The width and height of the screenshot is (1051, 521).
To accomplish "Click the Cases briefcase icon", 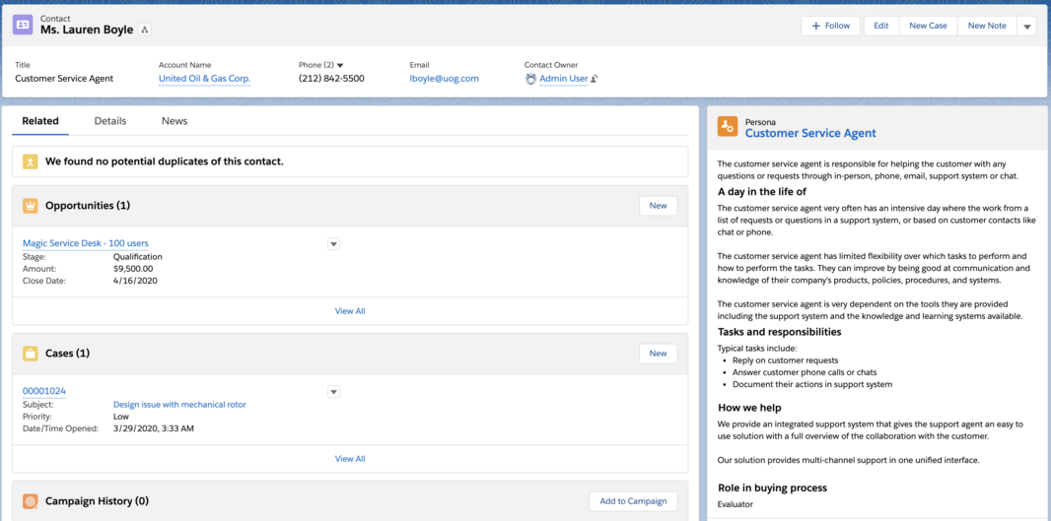I will [31, 354].
